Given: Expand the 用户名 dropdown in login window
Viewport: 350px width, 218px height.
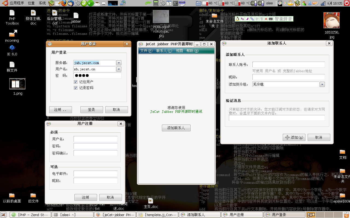Looking at the screenshot, I should [x=119, y=69].
